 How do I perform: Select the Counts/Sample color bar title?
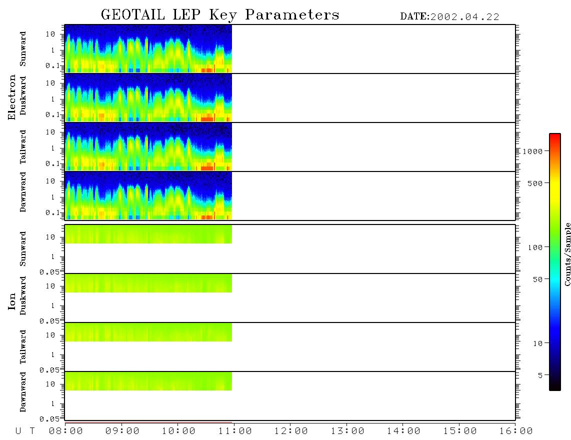pyautogui.click(x=567, y=254)
